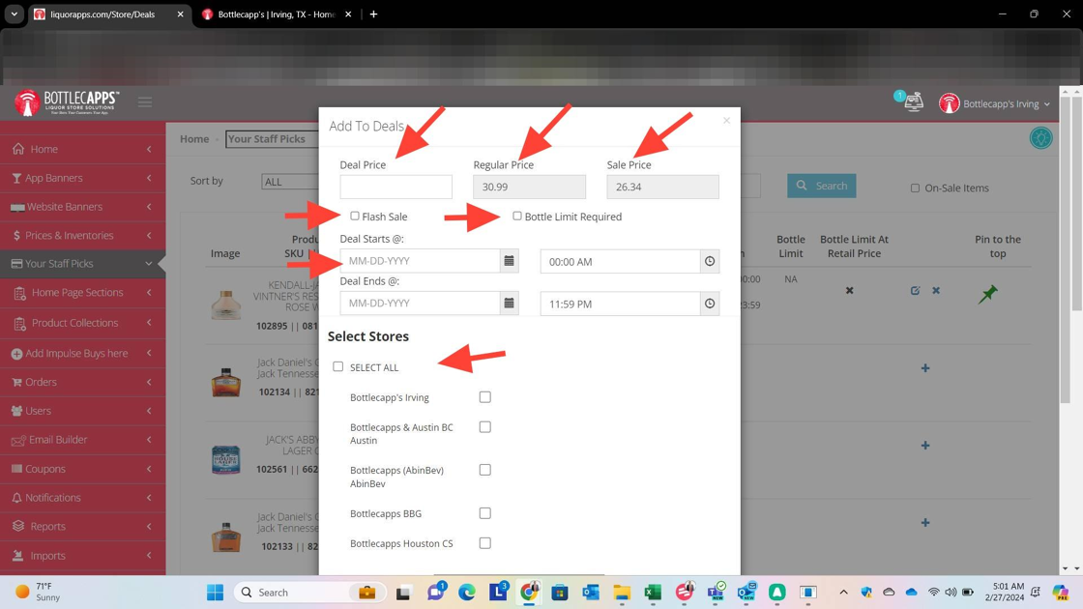Enable Bottle Limit Required checkbox
The image size is (1083, 609).
516,217
